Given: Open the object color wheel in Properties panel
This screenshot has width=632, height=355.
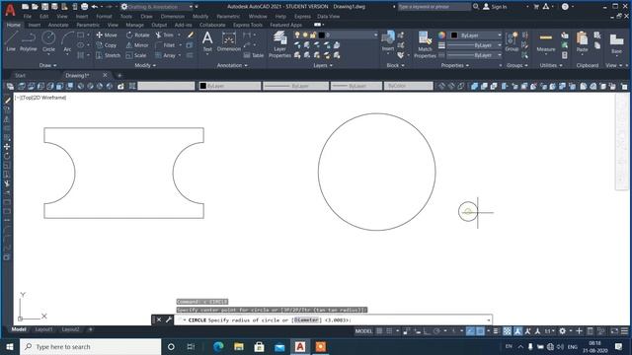Looking at the screenshot, I should click(441, 35).
